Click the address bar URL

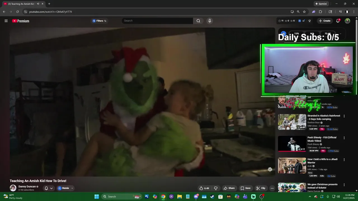(51, 12)
